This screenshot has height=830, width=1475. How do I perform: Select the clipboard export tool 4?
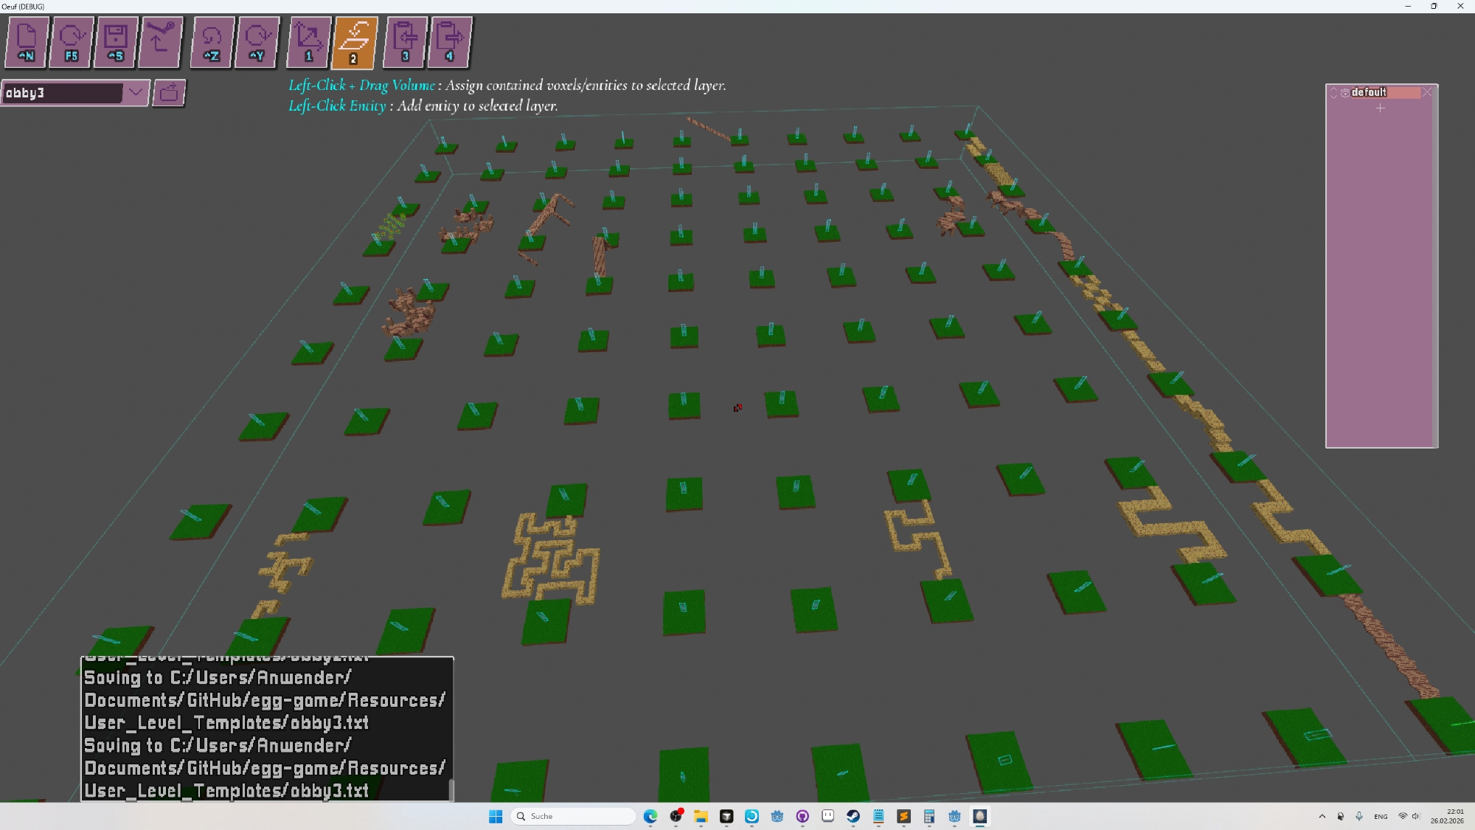click(x=450, y=42)
